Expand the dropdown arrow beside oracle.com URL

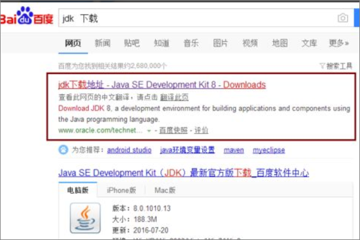[x=149, y=130]
